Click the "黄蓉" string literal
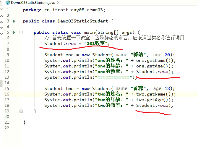This screenshot has width=198, height=147. (138, 88)
